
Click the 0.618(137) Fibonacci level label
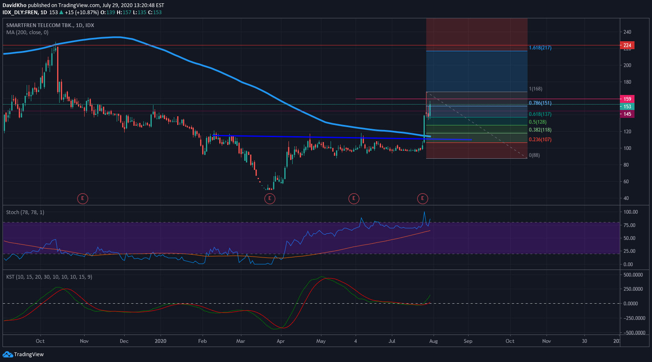coord(540,114)
